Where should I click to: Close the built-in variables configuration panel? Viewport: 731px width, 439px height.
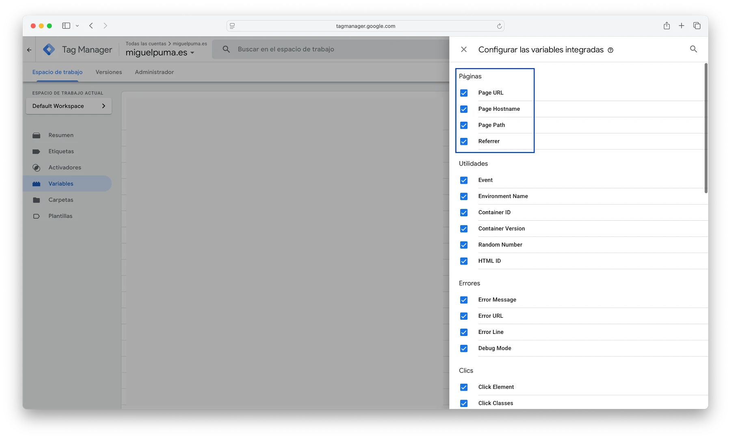click(464, 49)
